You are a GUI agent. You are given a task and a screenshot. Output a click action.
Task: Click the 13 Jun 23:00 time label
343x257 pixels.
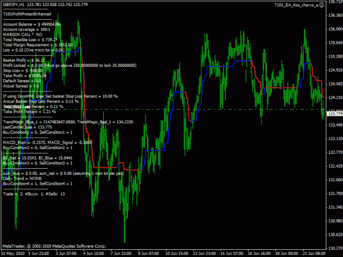pyautogui.click(x=204, y=254)
